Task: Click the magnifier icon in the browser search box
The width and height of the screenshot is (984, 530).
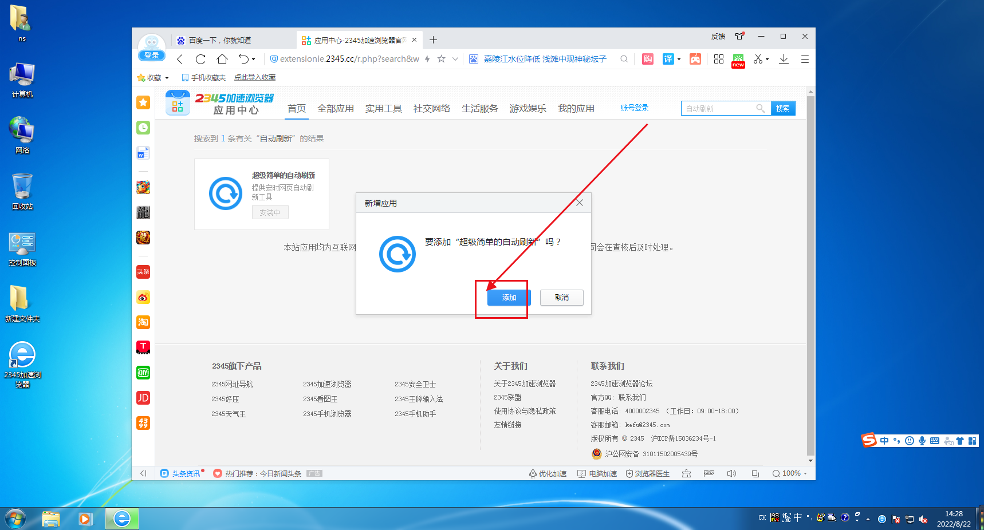Action: click(x=624, y=59)
